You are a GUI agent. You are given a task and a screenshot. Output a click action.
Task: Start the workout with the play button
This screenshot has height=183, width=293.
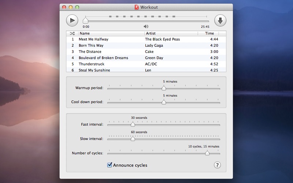point(72,20)
